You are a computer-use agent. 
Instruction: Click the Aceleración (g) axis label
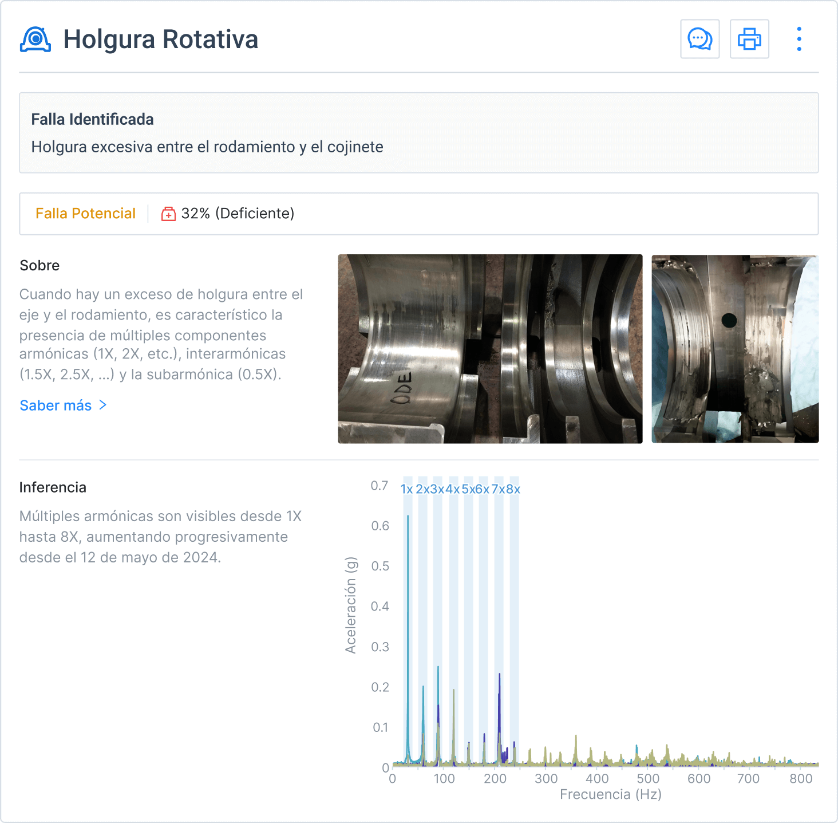(350, 605)
